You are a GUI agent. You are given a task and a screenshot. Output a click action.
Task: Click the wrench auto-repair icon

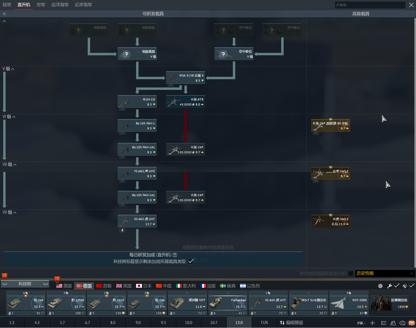tap(390, 286)
